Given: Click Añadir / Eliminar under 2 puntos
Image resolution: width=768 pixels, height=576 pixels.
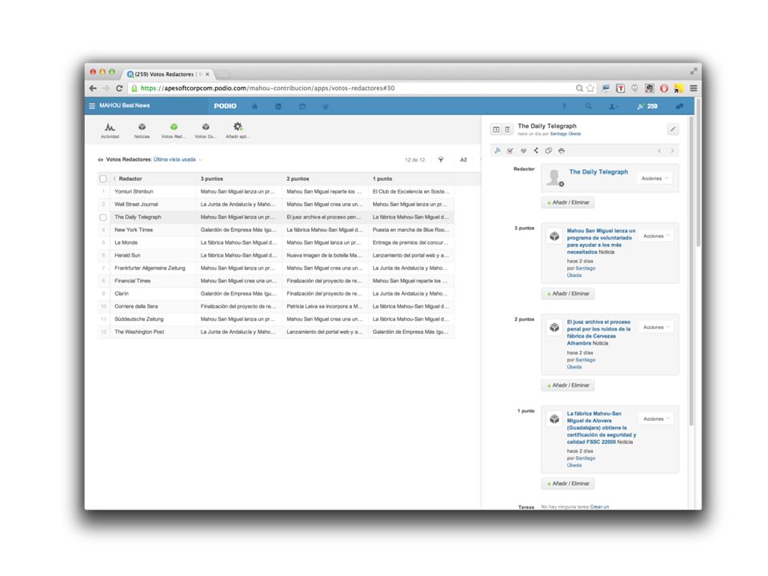Looking at the screenshot, I should coord(568,386).
